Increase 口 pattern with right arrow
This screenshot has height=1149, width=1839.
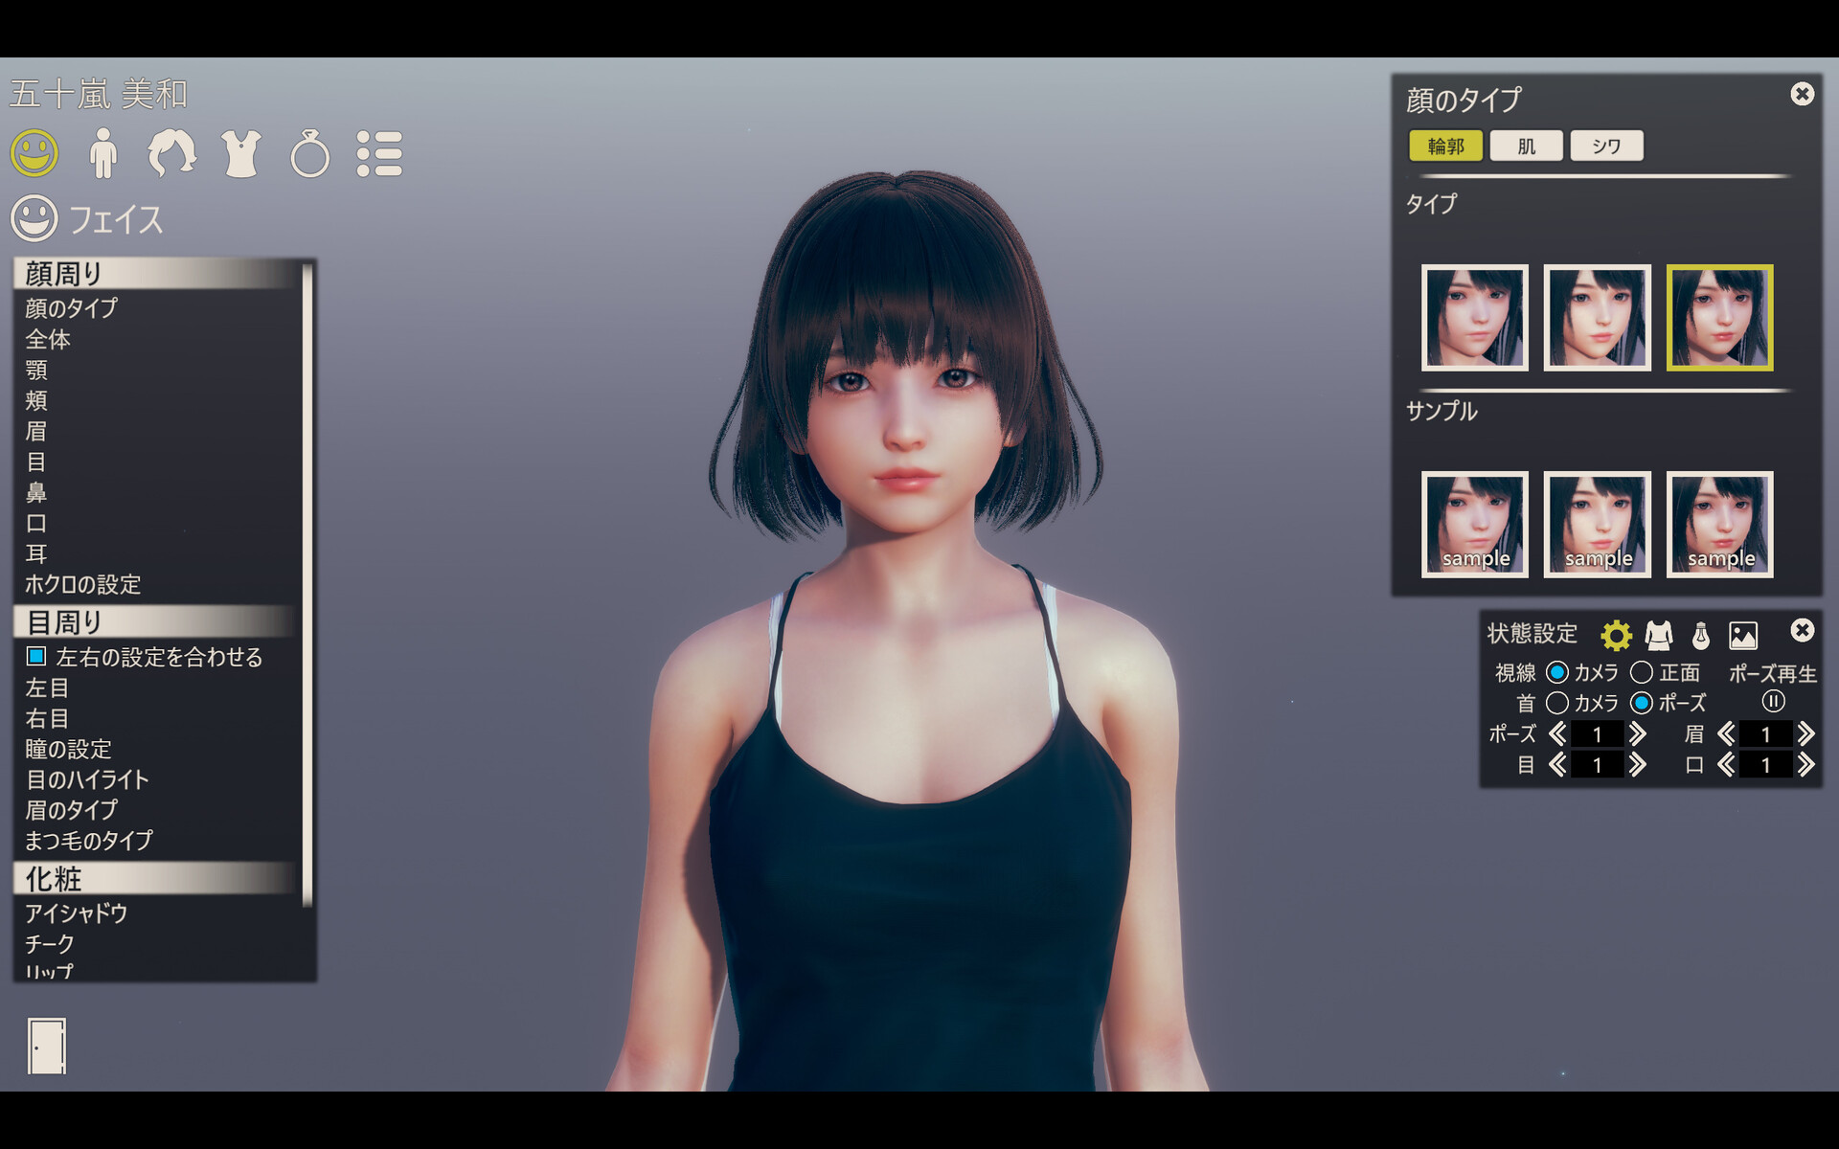tap(1806, 765)
